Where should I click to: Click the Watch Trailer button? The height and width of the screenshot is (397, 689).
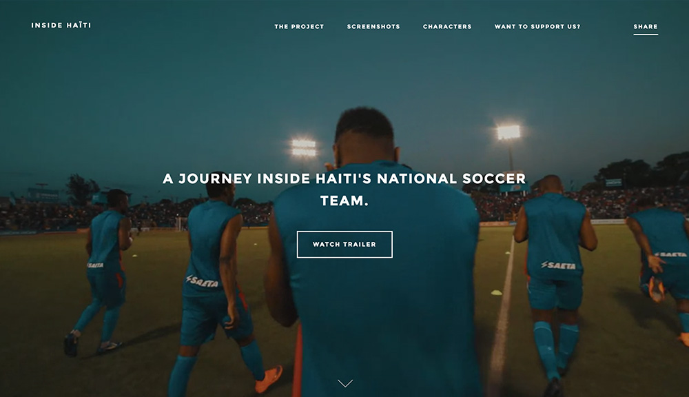click(344, 245)
